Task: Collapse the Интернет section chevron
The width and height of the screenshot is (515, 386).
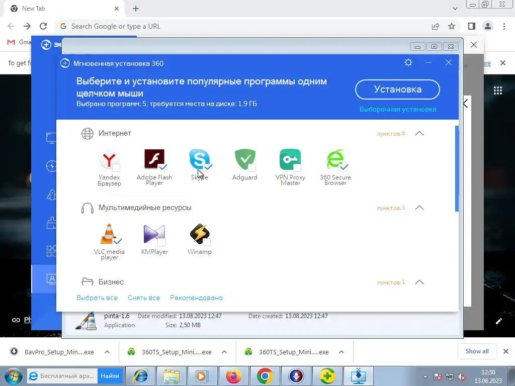Action: 419,133
